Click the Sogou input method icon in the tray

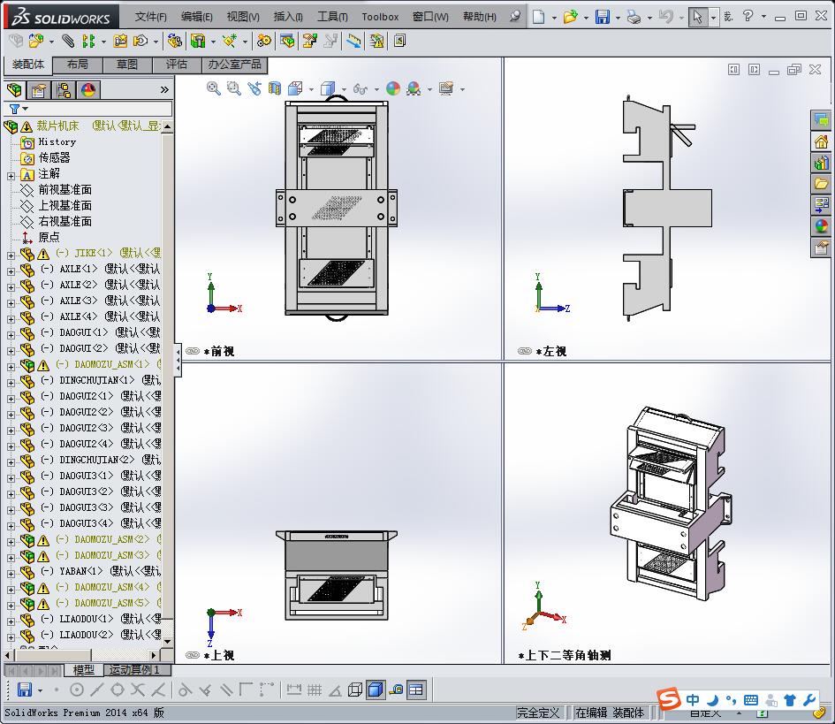(667, 699)
